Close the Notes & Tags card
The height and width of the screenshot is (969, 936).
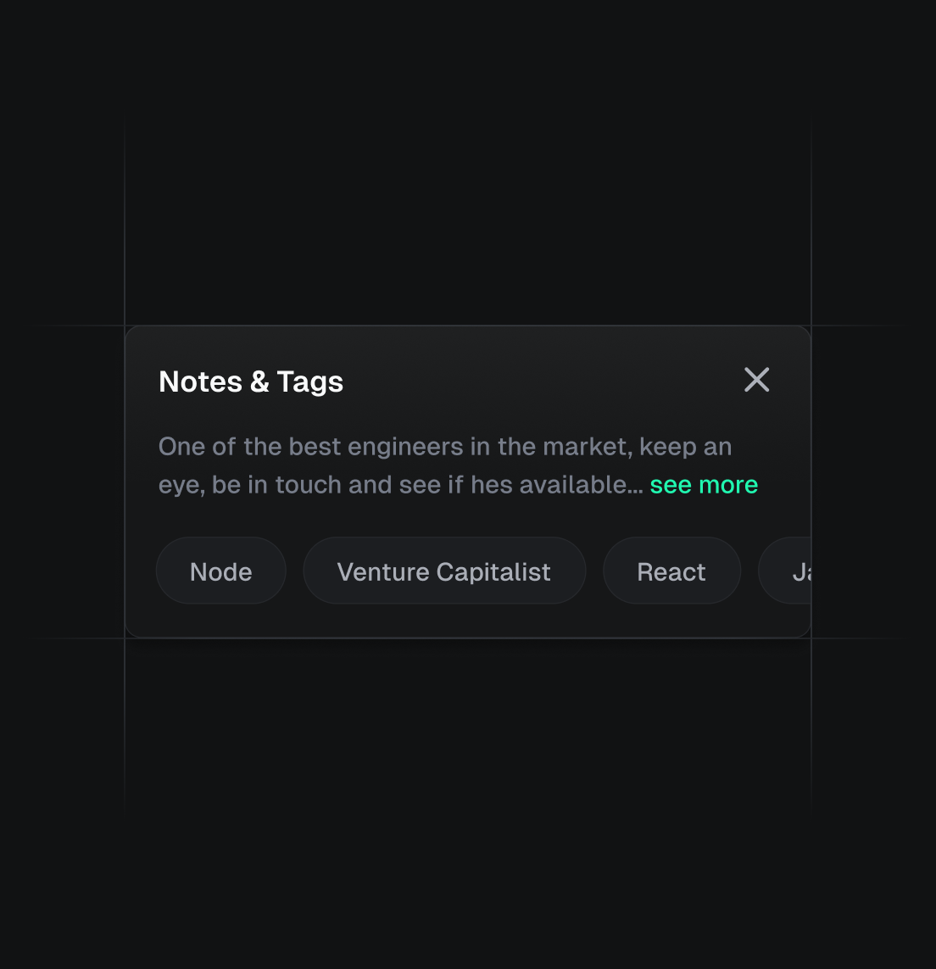pyautogui.click(x=757, y=380)
